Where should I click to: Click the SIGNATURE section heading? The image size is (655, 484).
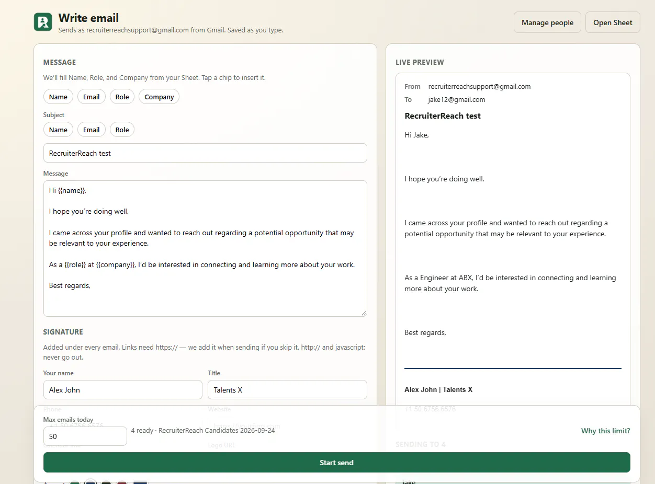pyautogui.click(x=63, y=332)
